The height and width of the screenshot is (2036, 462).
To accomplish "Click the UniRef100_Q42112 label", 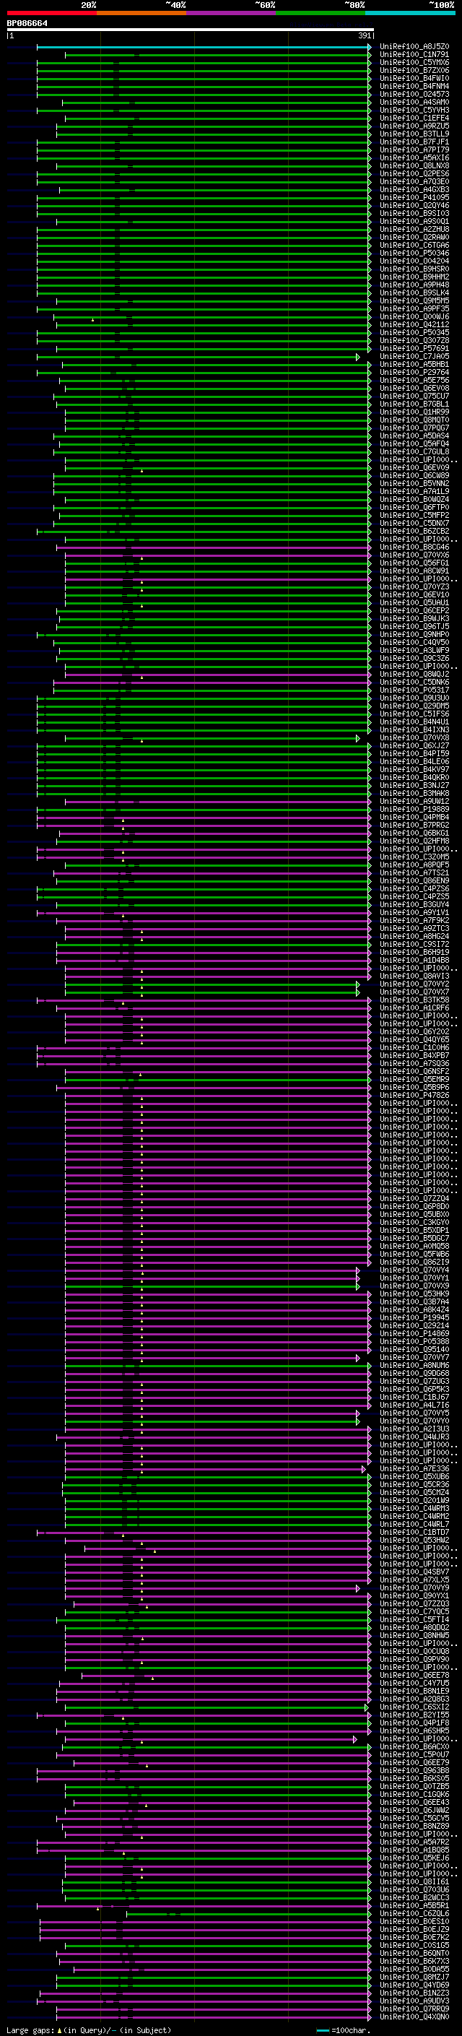I will pos(414,324).
